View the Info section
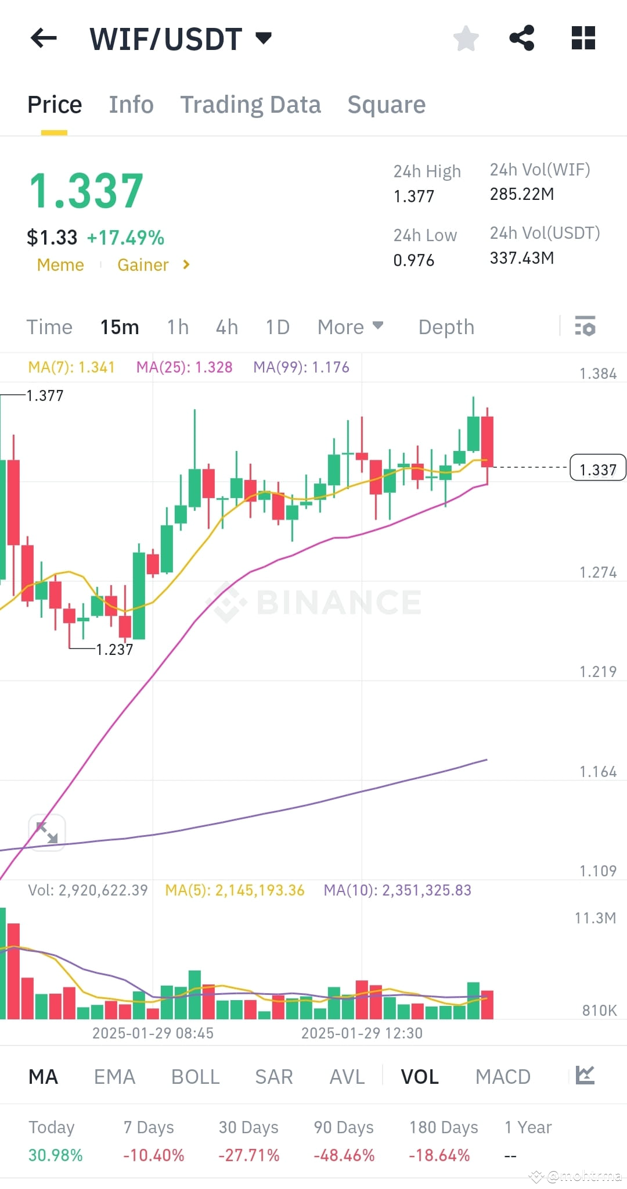The width and height of the screenshot is (627, 1189). [131, 104]
